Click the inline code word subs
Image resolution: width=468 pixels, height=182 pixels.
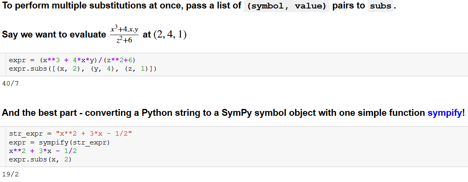coord(381,6)
